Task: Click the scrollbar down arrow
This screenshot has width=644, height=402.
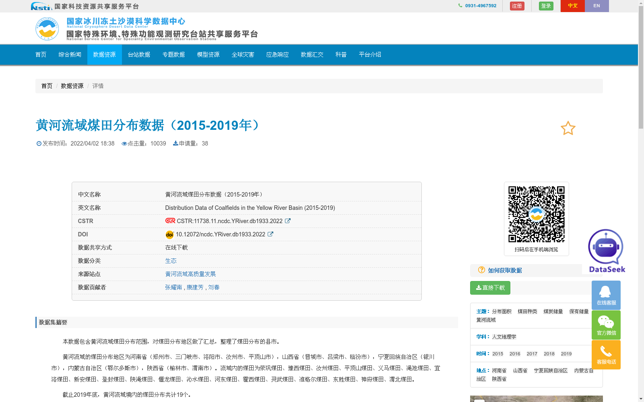Action: click(x=641, y=399)
